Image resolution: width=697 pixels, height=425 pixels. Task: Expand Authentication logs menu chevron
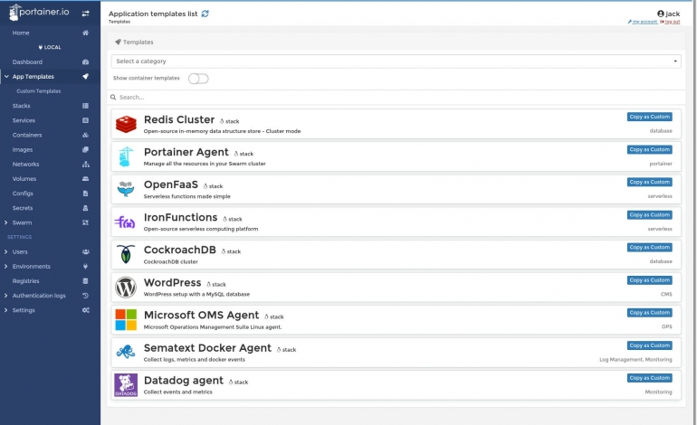(5, 296)
